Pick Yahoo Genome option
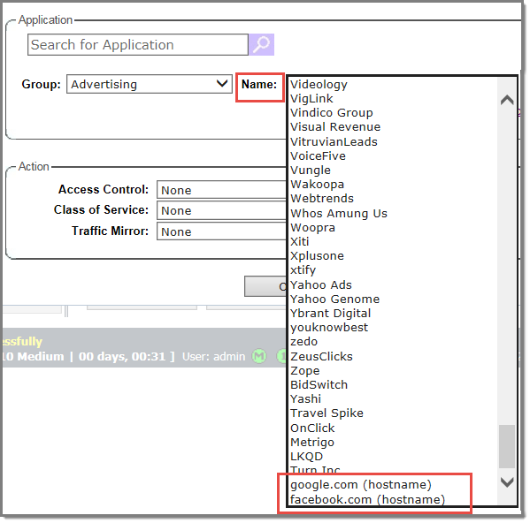Viewport: 530px width, 523px height. [x=335, y=299]
